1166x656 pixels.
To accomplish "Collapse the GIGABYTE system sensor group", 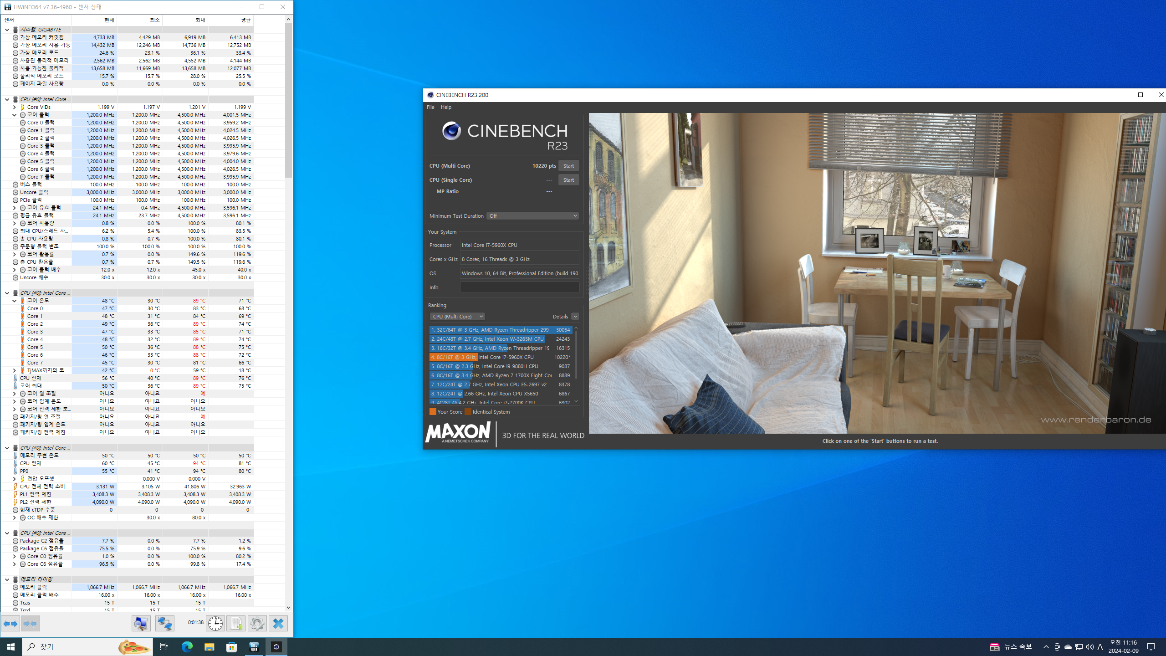I will 7,30.
